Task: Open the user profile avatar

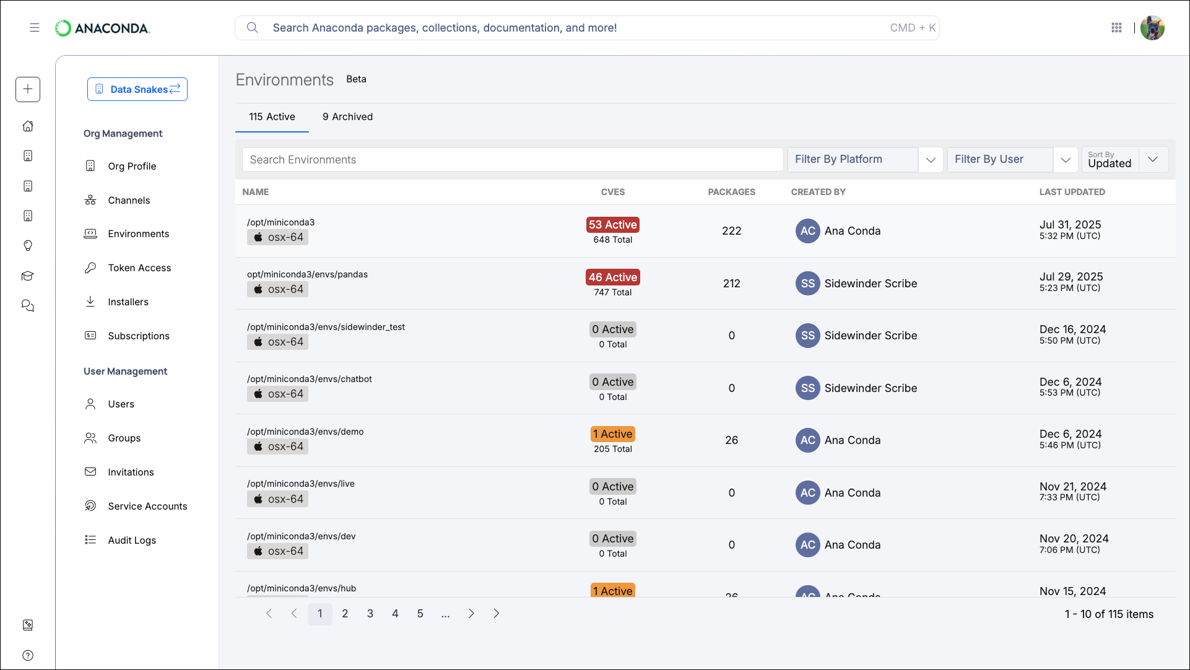Action: 1152,28
